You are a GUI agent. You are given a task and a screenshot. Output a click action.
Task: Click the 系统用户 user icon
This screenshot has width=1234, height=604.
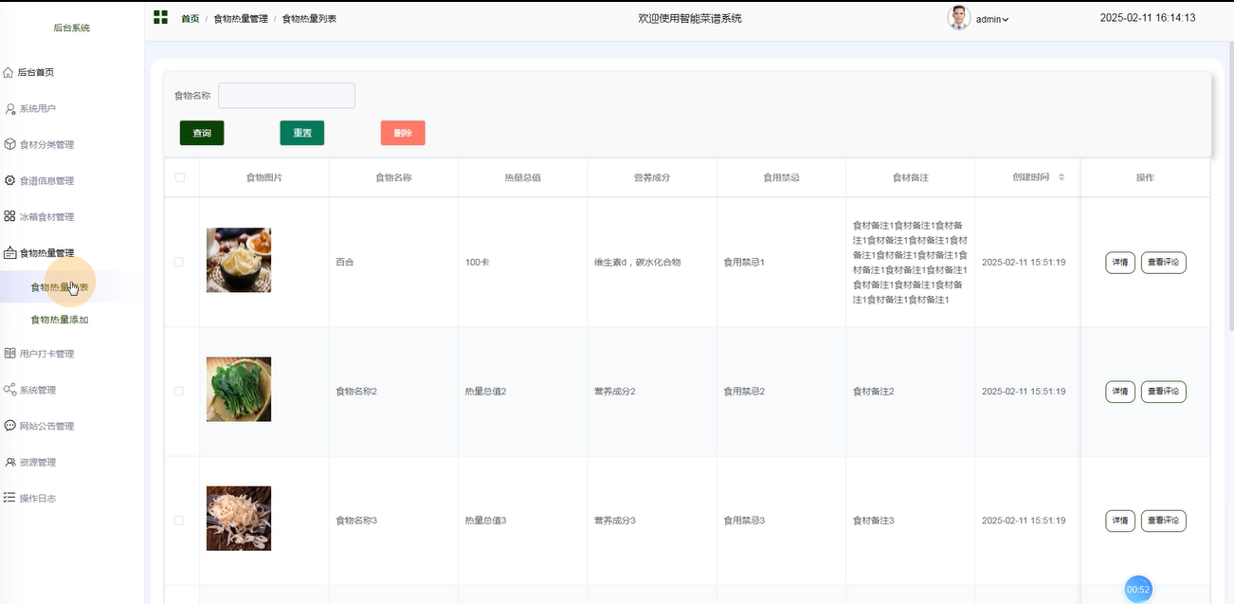click(x=10, y=109)
